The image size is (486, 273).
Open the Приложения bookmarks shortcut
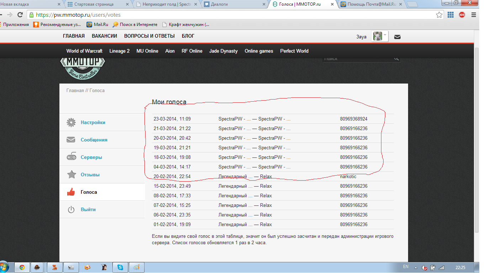[x=15, y=25]
